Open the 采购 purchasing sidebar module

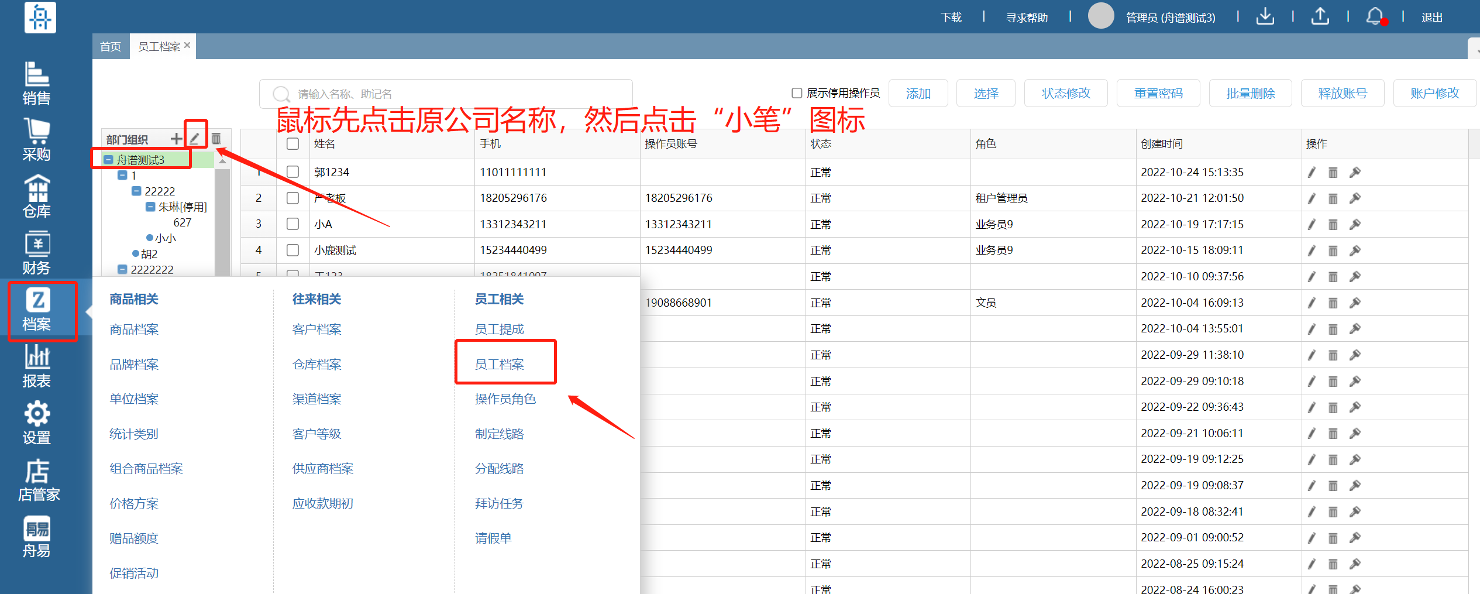[37, 140]
